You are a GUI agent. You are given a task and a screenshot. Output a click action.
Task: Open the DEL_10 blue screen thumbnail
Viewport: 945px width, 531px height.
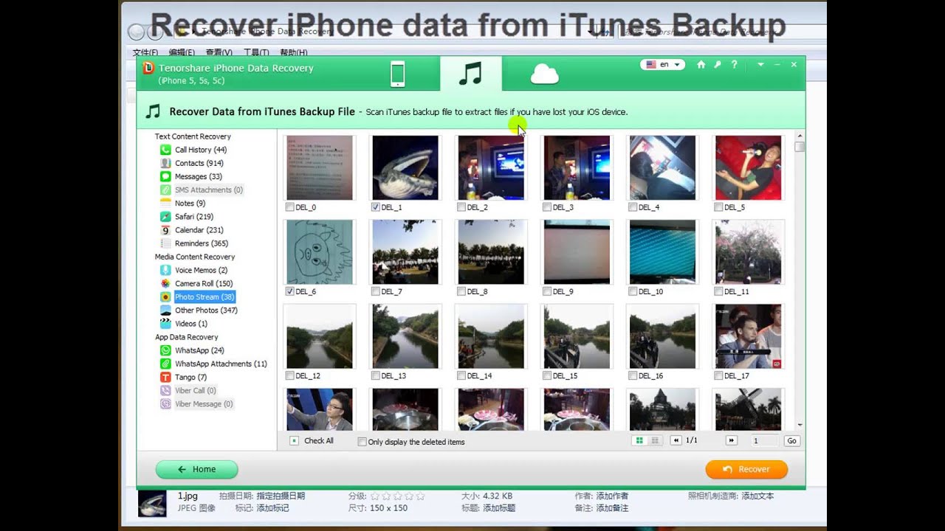pos(662,251)
